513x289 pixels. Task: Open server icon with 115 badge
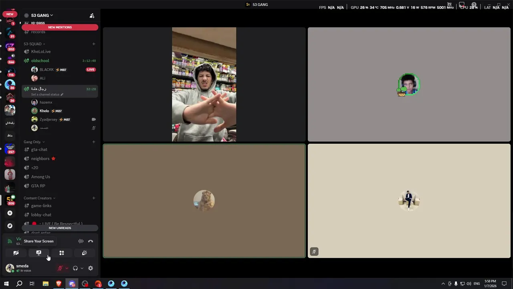pos(10,71)
